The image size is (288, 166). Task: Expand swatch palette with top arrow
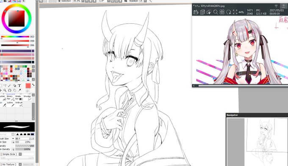33,66
